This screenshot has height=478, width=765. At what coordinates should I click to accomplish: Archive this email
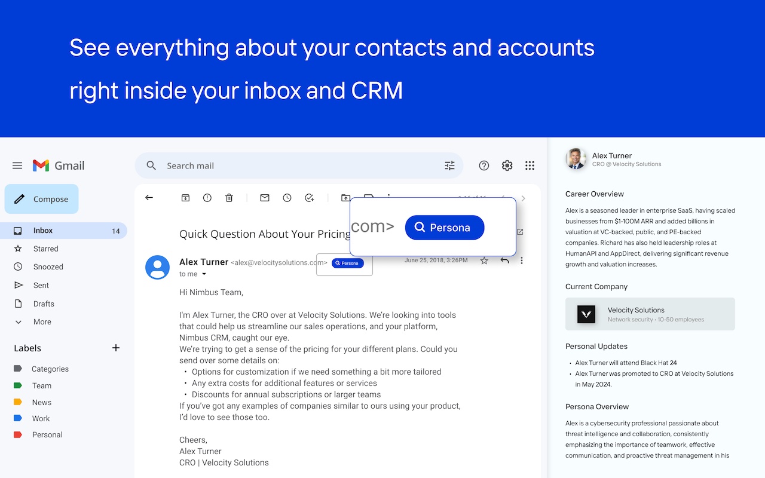tap(185, 198)
